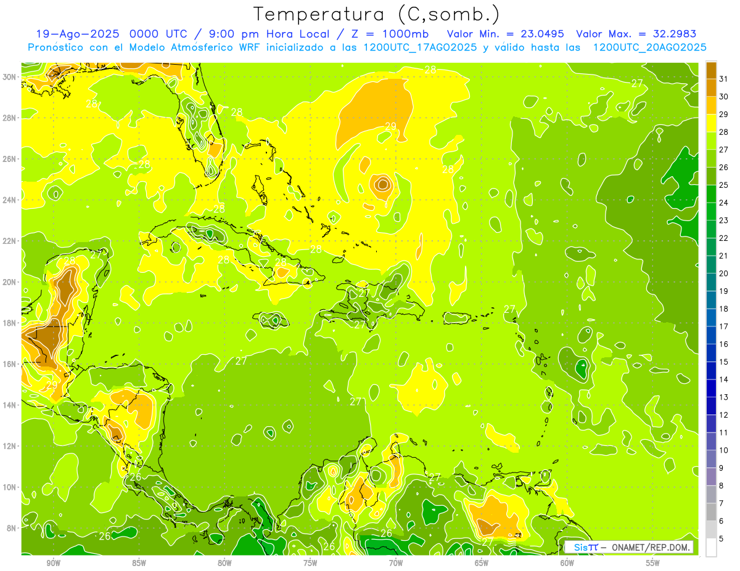The width and height of the screenshot is (740, 571).
Task: Click the brown top swatch above legend value 31
Action: pos(712,70)
